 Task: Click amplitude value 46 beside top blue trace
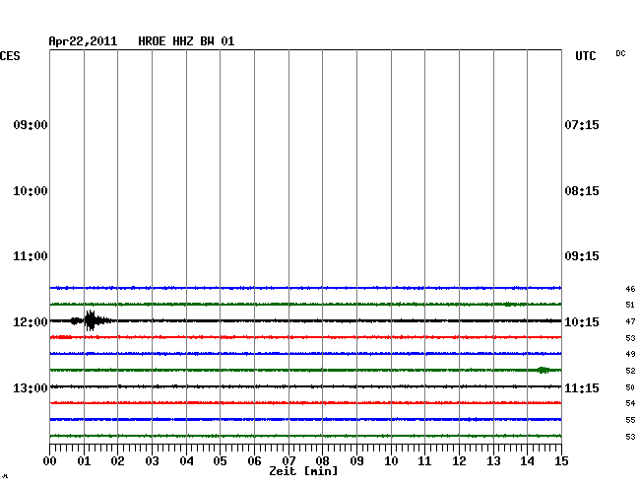pos(630,289)
